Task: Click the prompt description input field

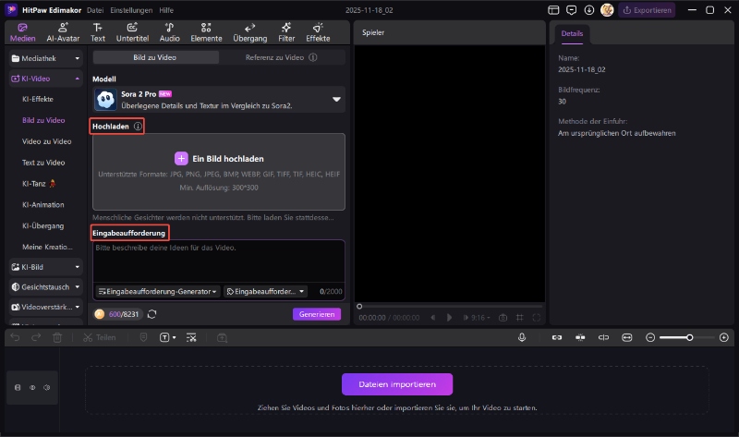Action: click(219, 262)
